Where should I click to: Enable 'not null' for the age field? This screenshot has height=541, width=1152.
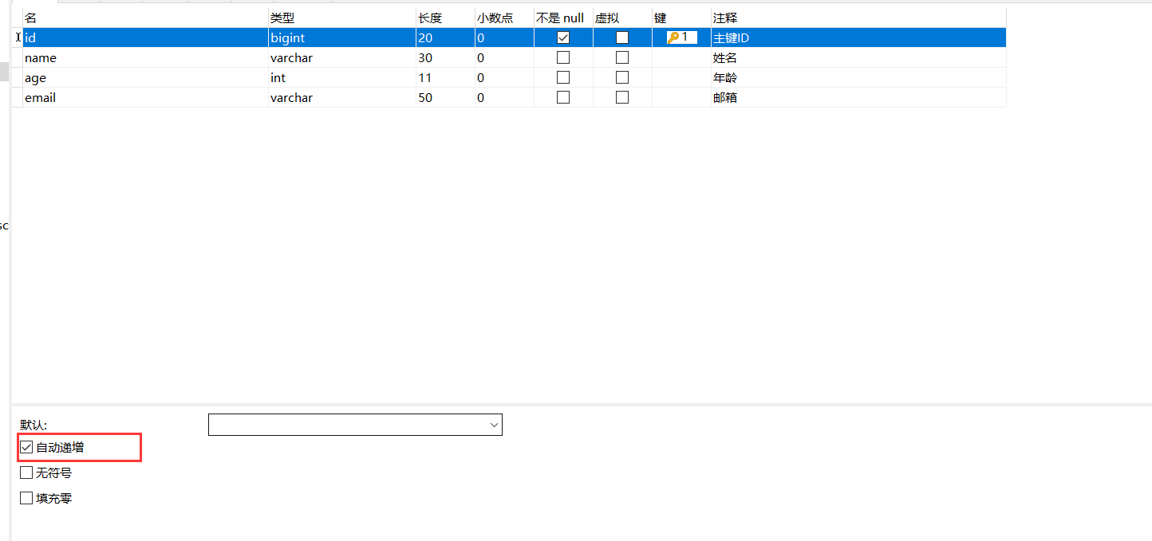tap(563, 77)
